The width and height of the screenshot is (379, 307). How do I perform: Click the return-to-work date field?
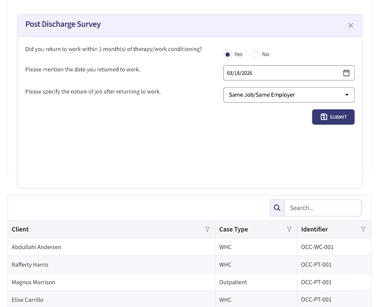(279, 73)
